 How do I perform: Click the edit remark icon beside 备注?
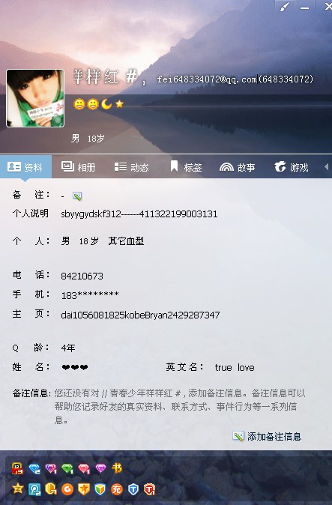click(77, 196)
